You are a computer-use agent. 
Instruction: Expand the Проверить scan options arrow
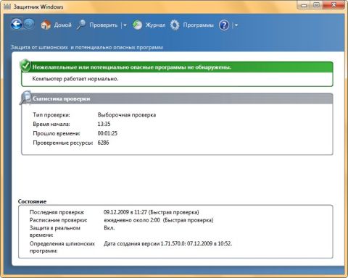point(125,25)
